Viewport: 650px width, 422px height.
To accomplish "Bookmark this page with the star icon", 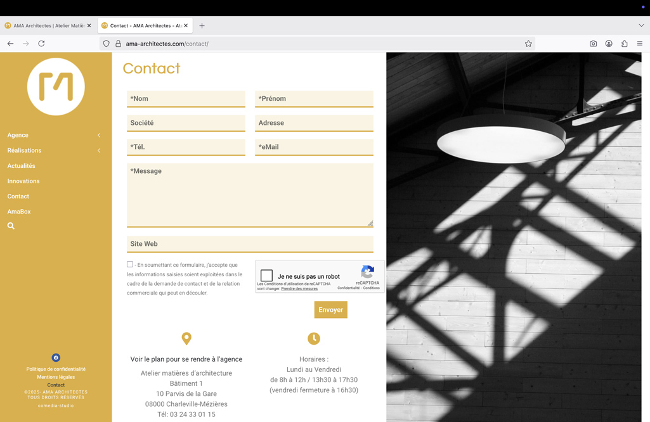I will (528, 44).
